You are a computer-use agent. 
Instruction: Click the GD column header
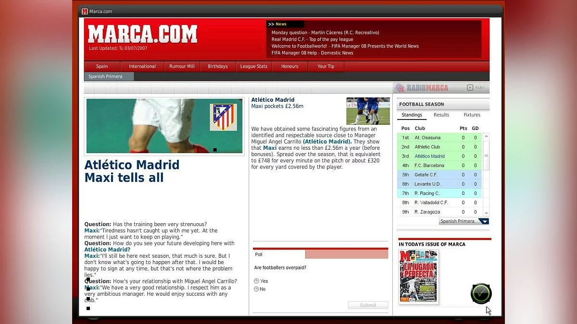point(475,128)
